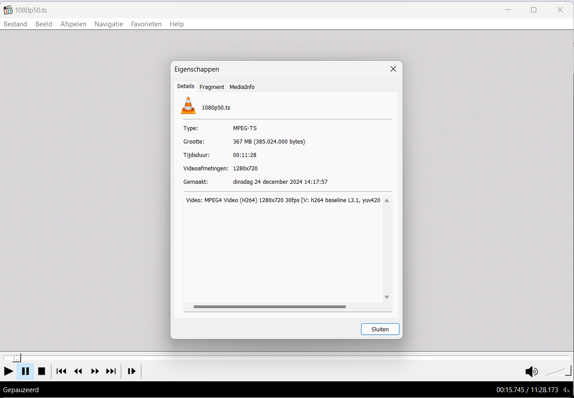Open the Afspelen menu

(x=73, y=24)
